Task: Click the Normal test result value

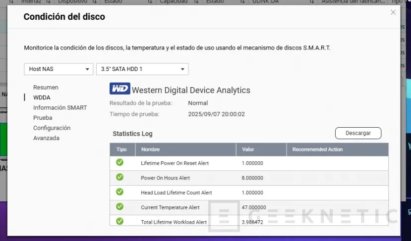Action: point(198,103)
